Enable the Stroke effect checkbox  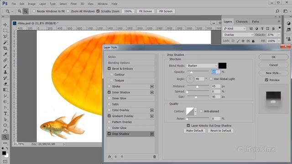coord(109,87)
